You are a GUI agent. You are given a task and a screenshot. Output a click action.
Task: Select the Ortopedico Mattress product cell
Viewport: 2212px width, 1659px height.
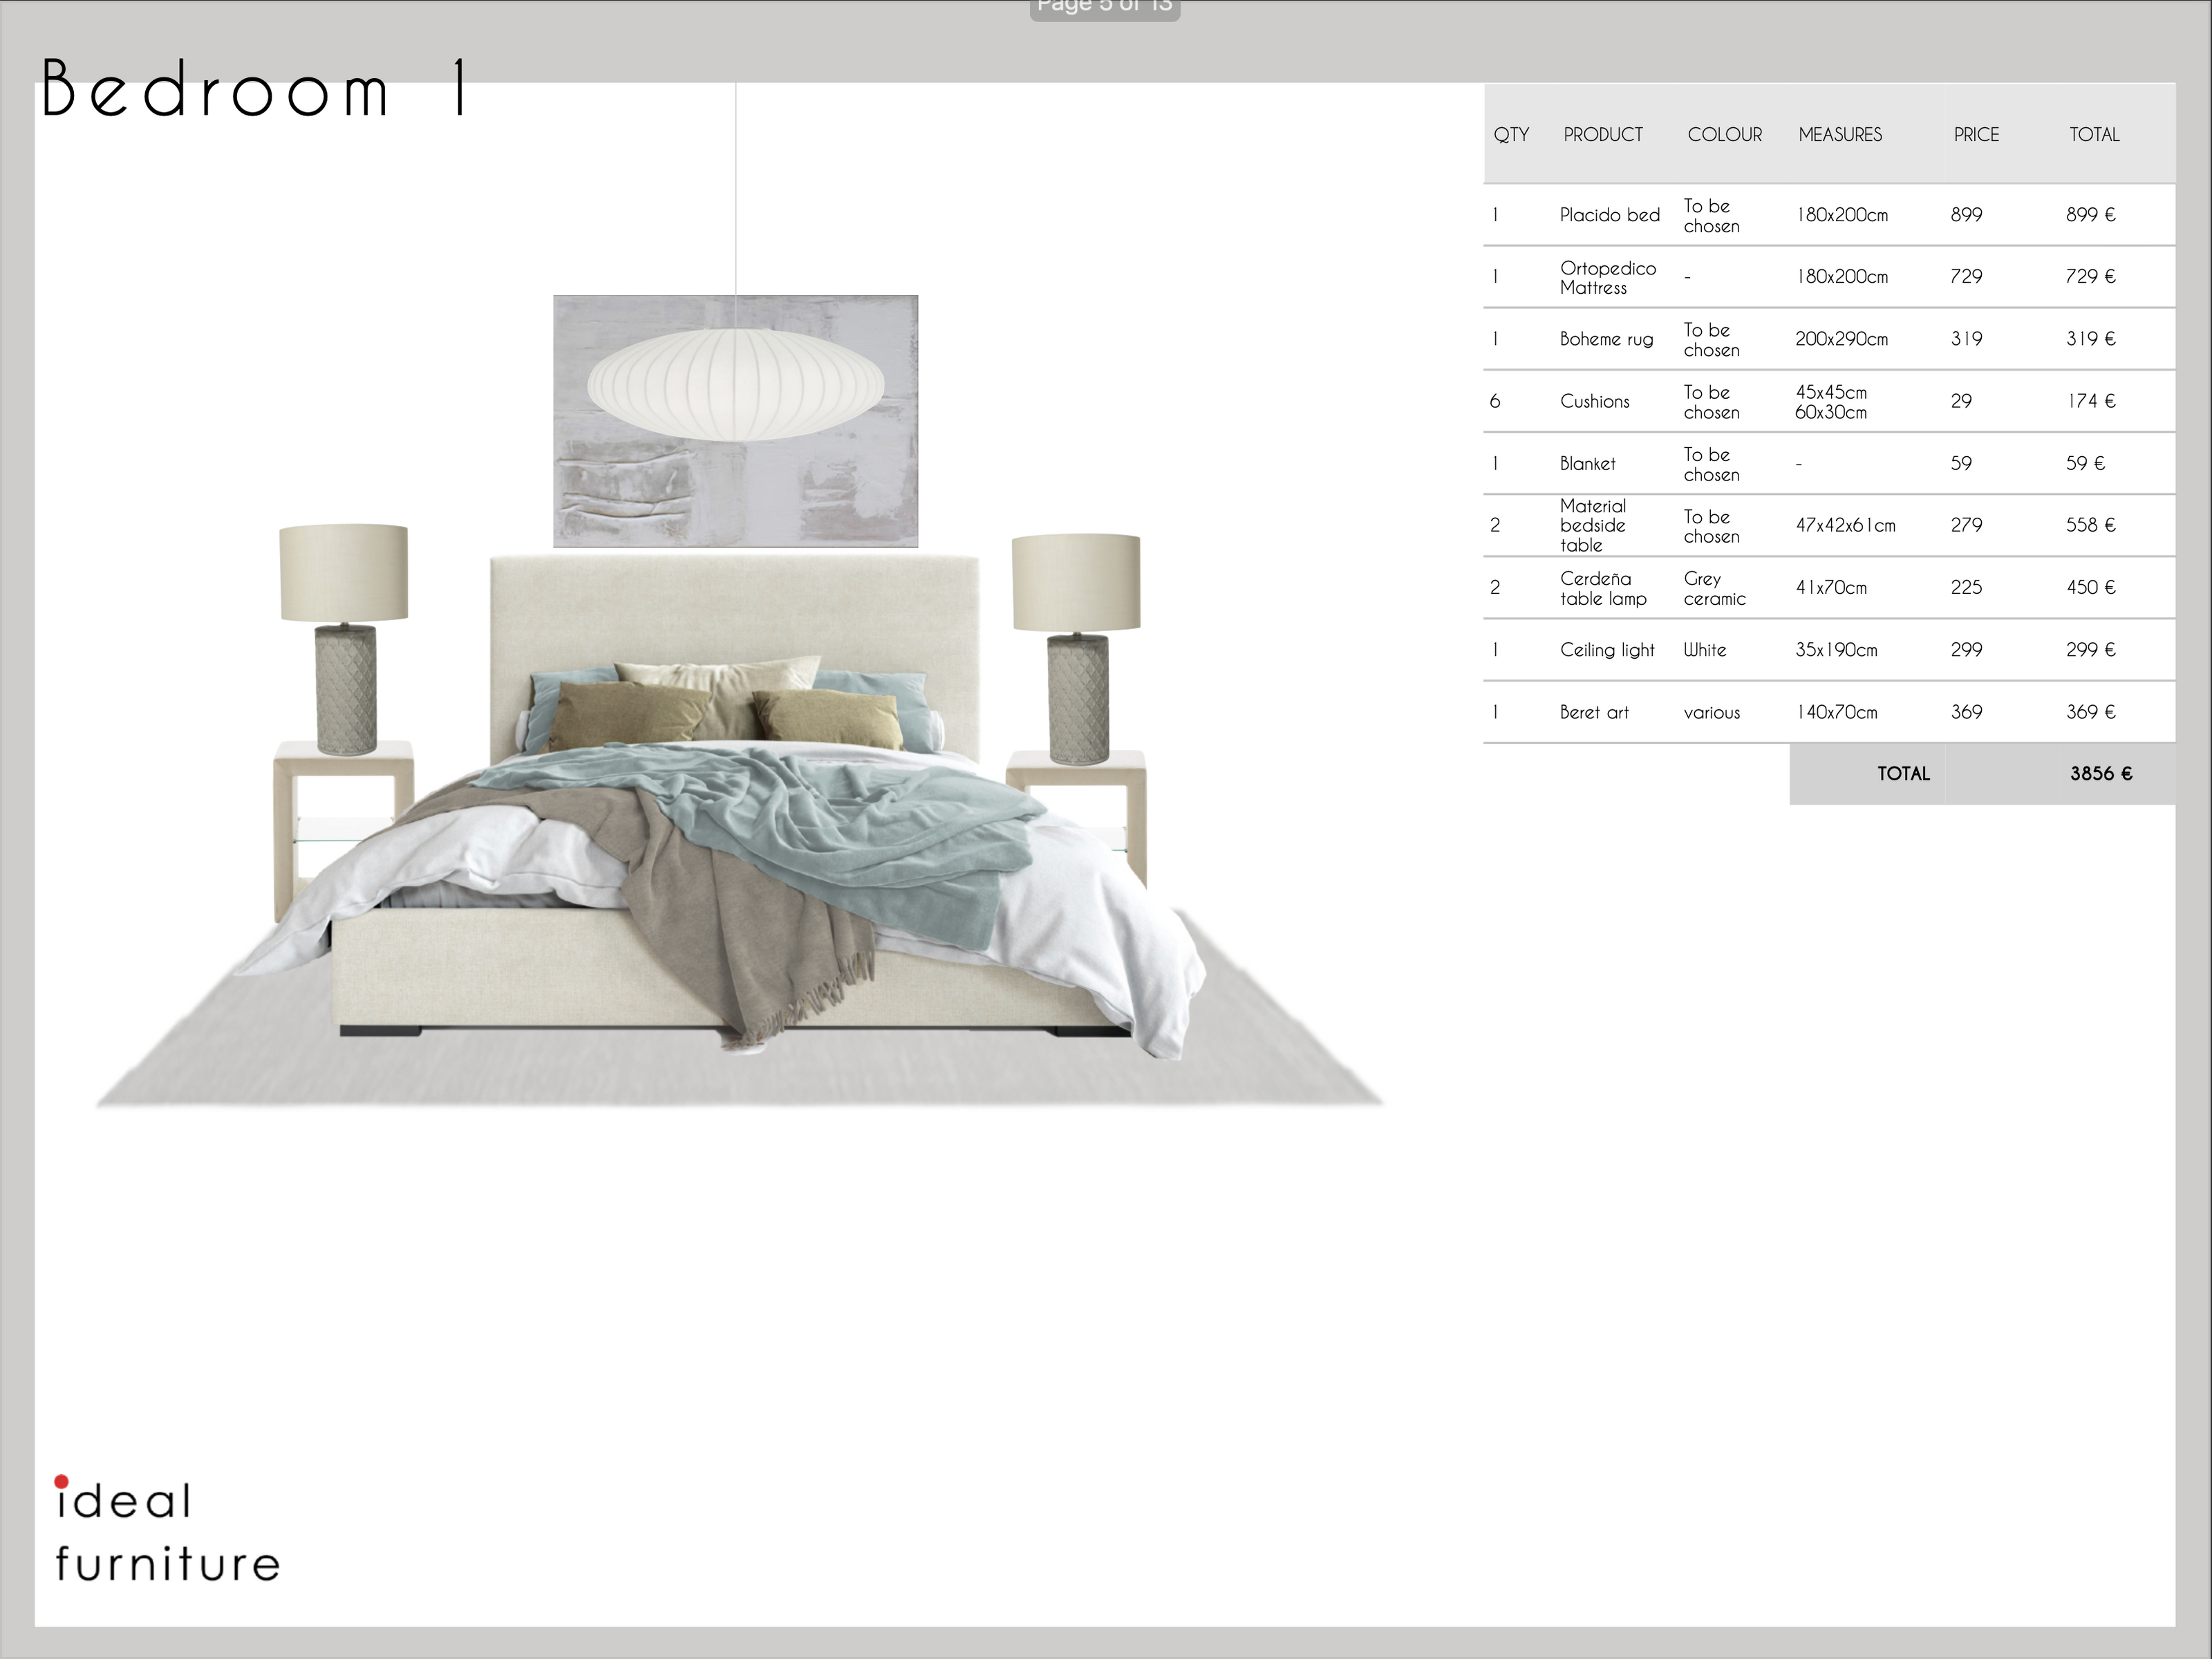click(x=1607, y=277)
